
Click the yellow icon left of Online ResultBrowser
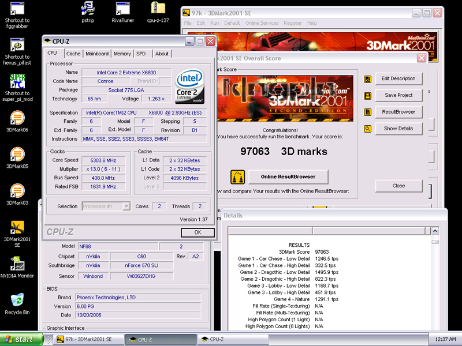point(237,177)
